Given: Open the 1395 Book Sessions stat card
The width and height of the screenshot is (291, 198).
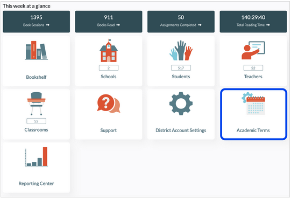Looking at the screenshot, I should pos(37,22).
